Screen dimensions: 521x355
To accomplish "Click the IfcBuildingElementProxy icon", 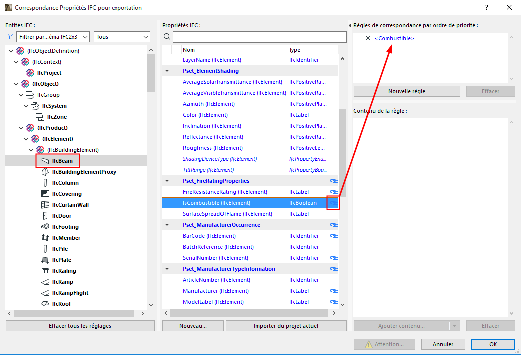I will (x=45, y=172).
